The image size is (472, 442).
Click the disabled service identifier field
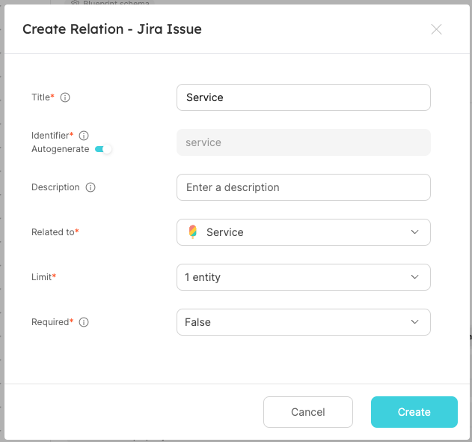304,142
